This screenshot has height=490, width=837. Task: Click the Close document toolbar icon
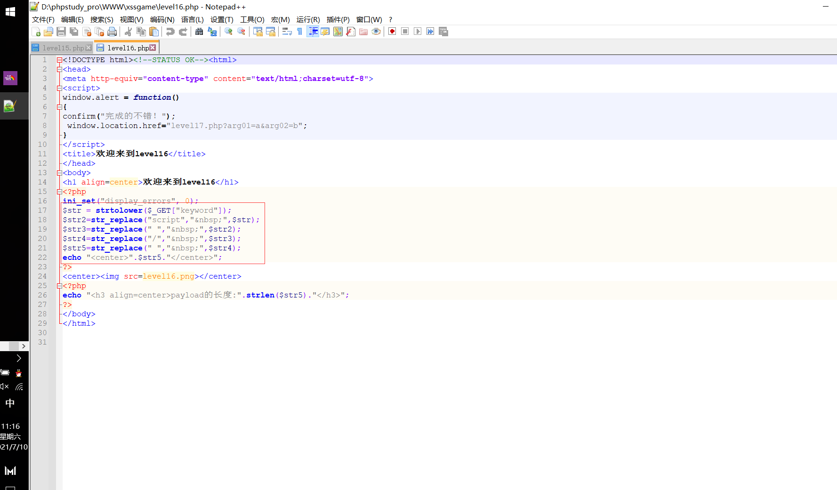87,32
